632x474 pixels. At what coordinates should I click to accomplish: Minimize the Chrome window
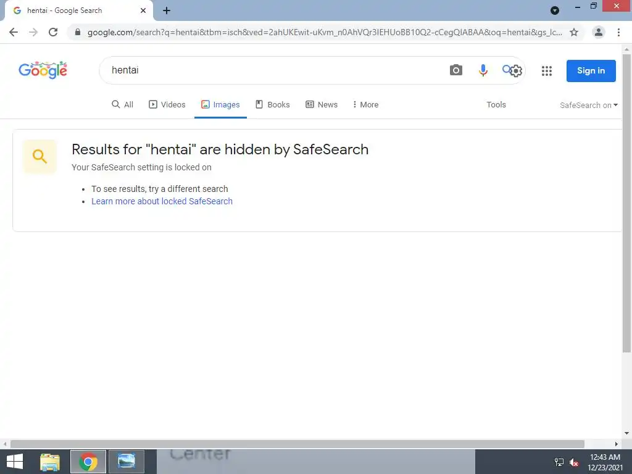[577, 6]
